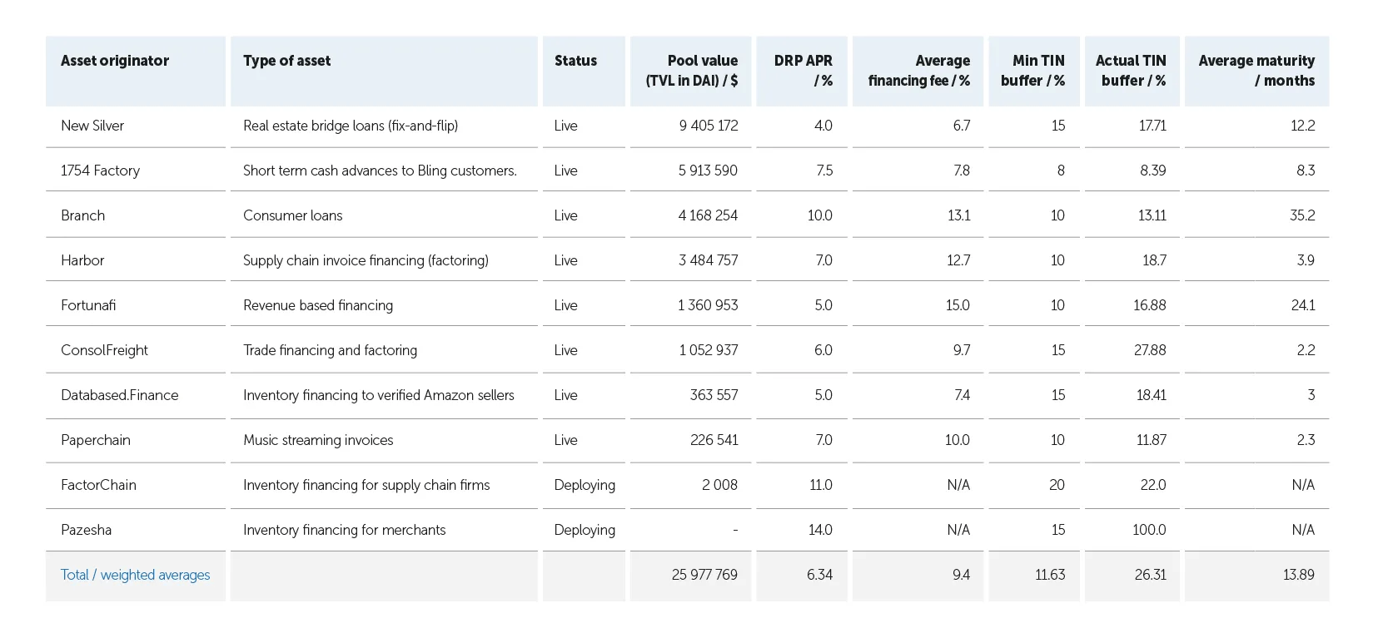
Task: Click Databased.Finance's Actual TIN buffer "18.41"
Action: point(1151,395)
